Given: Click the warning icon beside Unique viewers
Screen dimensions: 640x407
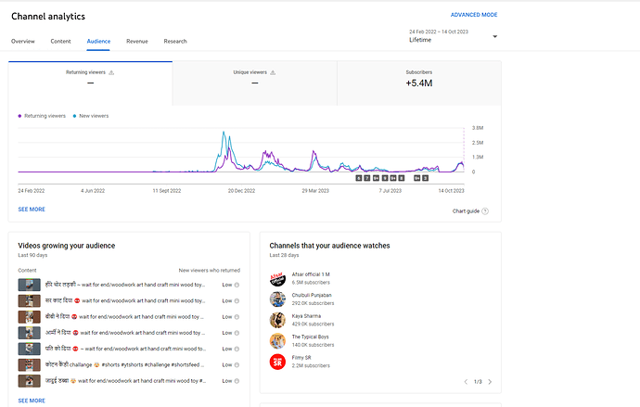Looking at the screenshot, I should 273,72.
